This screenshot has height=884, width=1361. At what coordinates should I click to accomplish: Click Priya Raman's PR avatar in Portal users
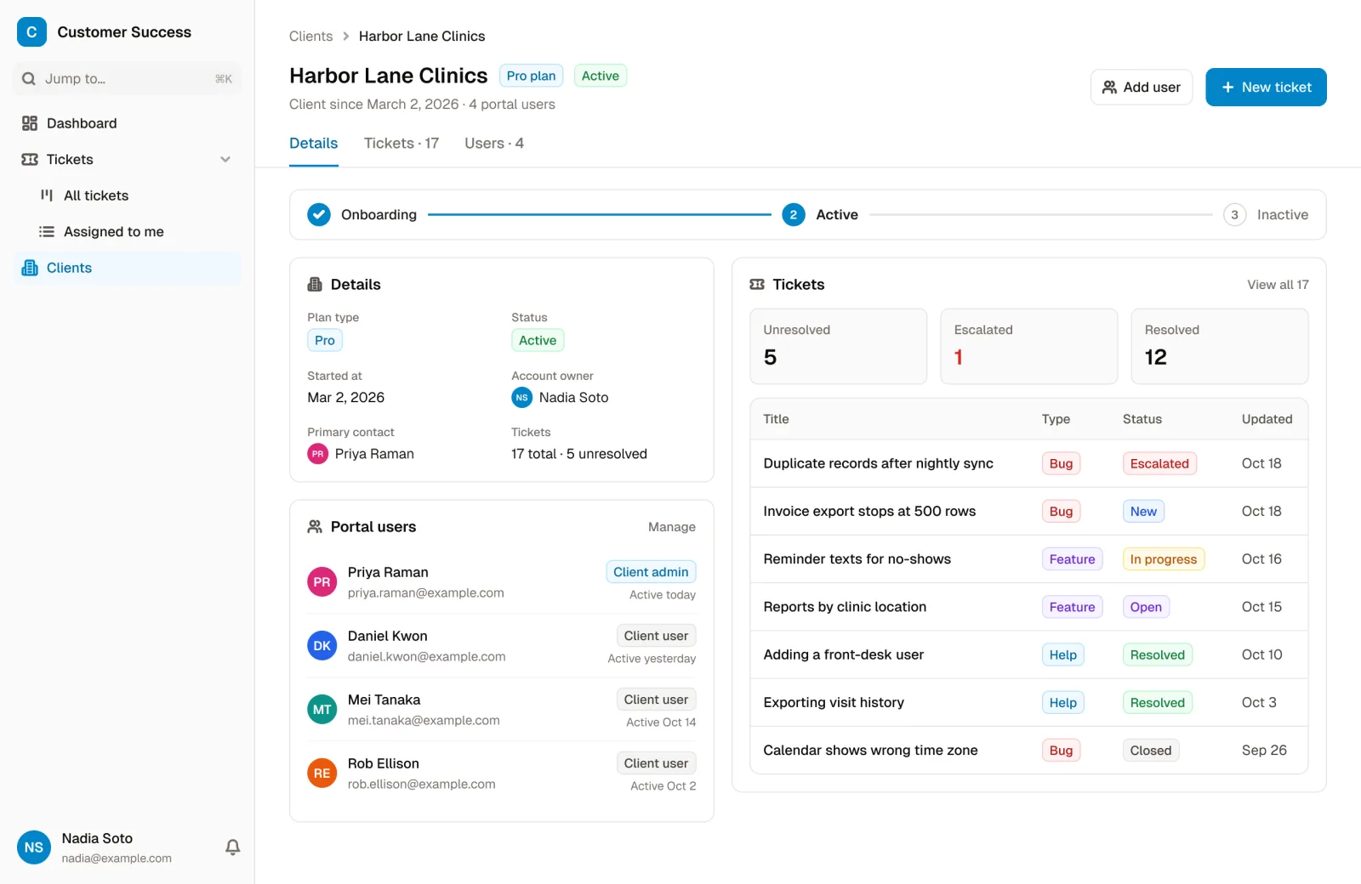point(322,582)
